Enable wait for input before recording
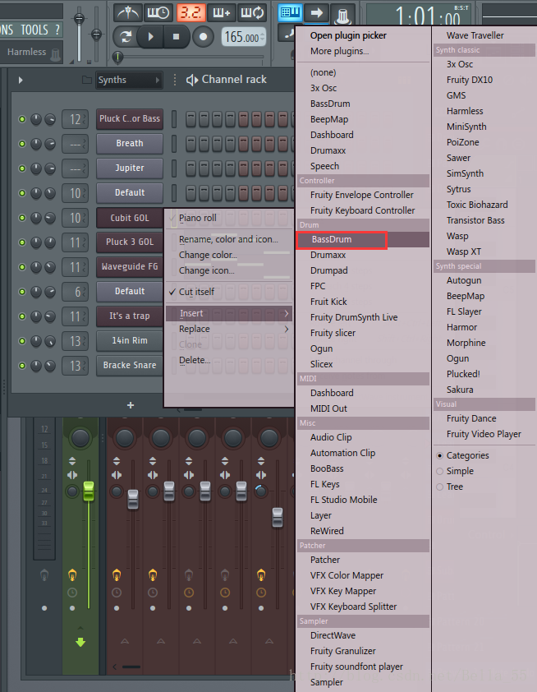Viewport: 537px width, 692px height. click(158, 13)
